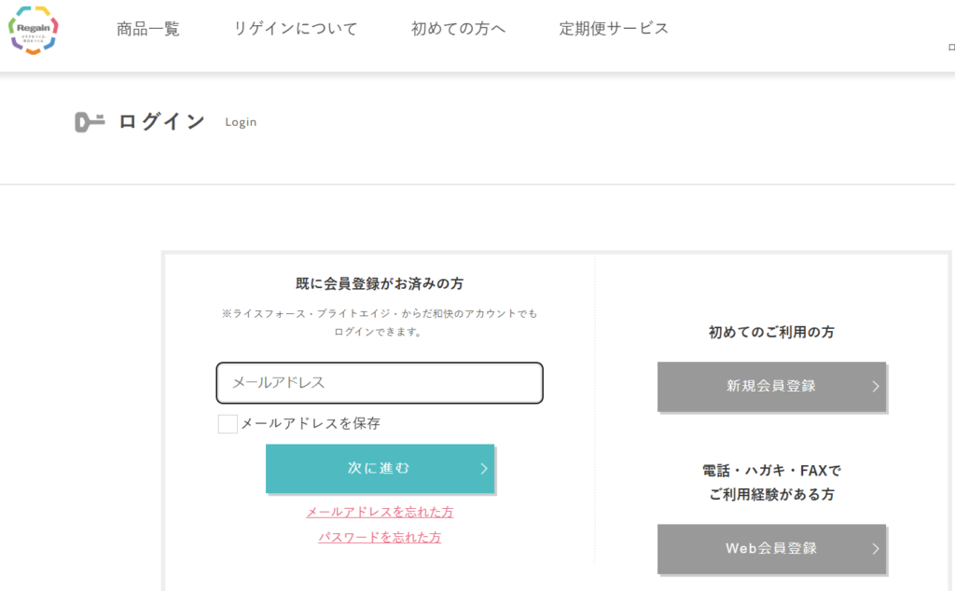Viewport: 955px width, 591px height.
Task: Select 初めての方へ in the navigation
Action: click(458, 29)
